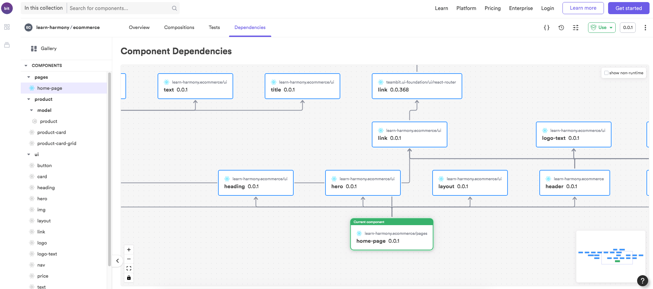Enable the show non-runtime checkbox

click(606, 73)
